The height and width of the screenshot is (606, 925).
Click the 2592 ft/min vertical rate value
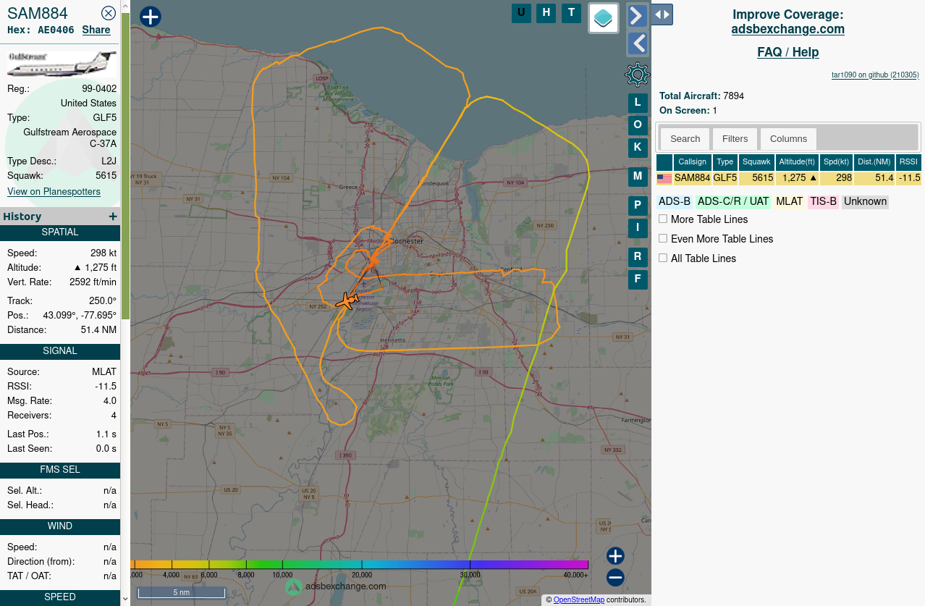tap(93, 282)
